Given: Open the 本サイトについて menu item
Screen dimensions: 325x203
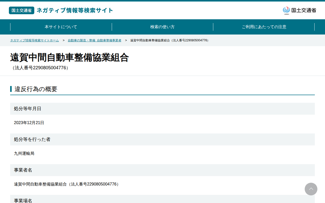Looking at the screenshot, I should coord(61,27).
